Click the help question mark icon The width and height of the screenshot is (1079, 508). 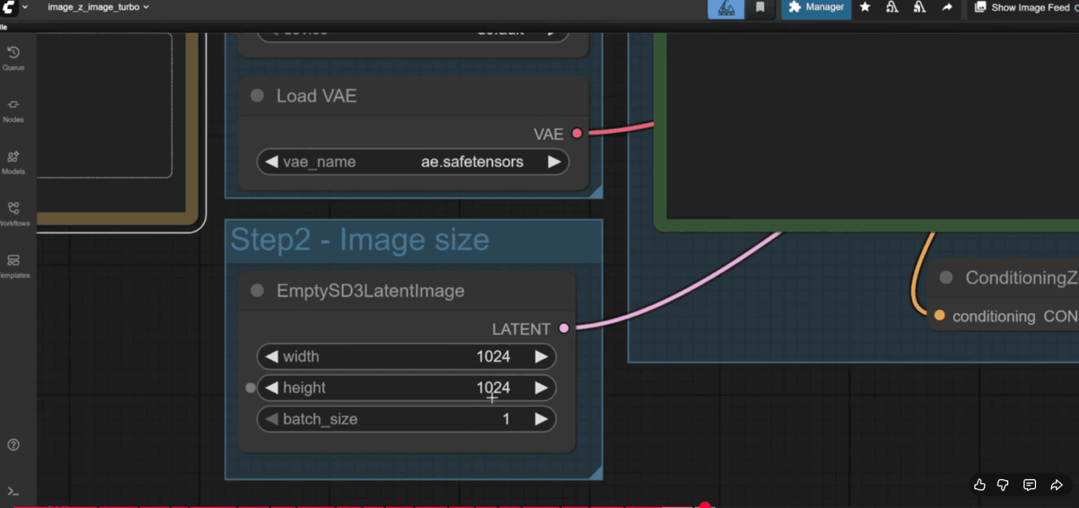click(x=13, y=444)
